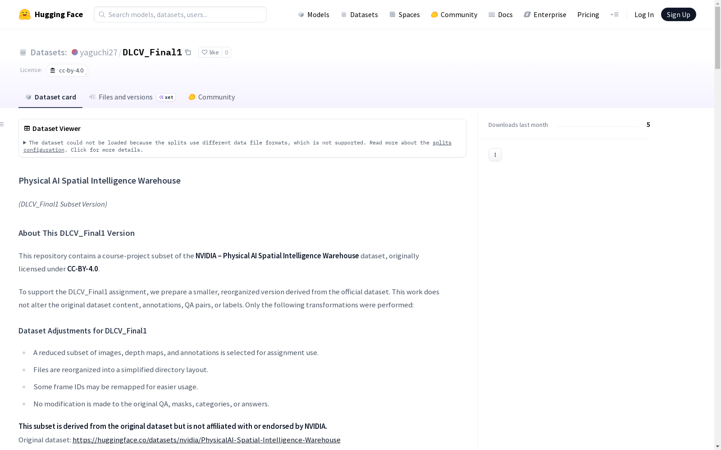Open the Spaces navigation item

(405, 14)
